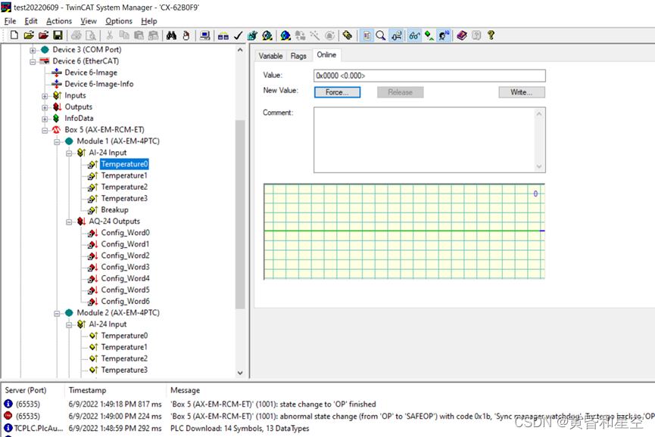655x437 pixels.
Task: Select Config_Word0 output variable
Action: [x=125, y=233]
